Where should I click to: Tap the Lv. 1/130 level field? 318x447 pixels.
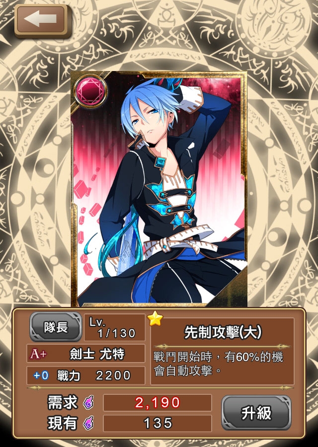tap(115, 328)
